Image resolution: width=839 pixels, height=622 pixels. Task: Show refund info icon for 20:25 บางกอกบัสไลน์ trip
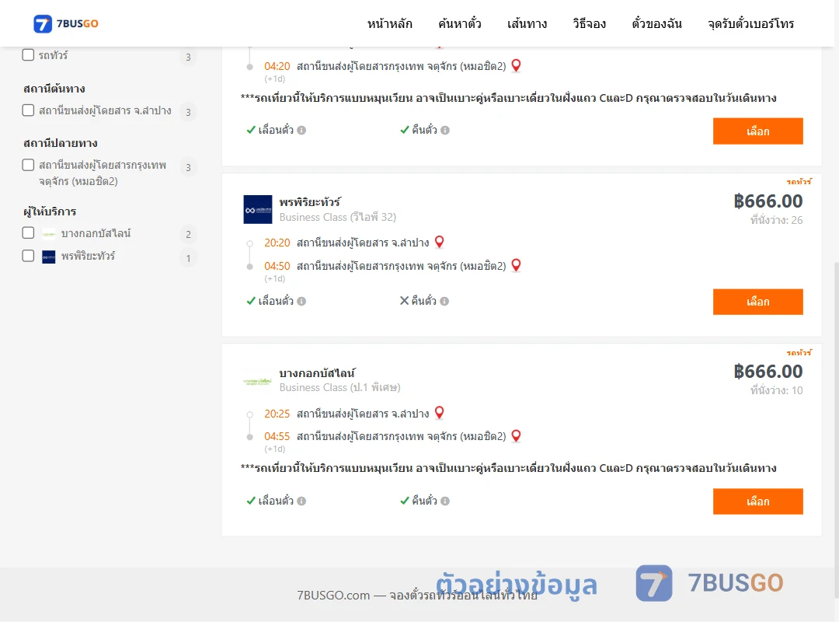coord(445,501)
